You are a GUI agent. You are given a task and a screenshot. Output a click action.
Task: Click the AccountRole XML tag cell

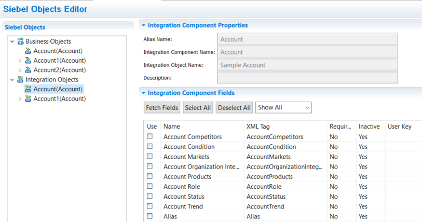click(x=264, y=187)
